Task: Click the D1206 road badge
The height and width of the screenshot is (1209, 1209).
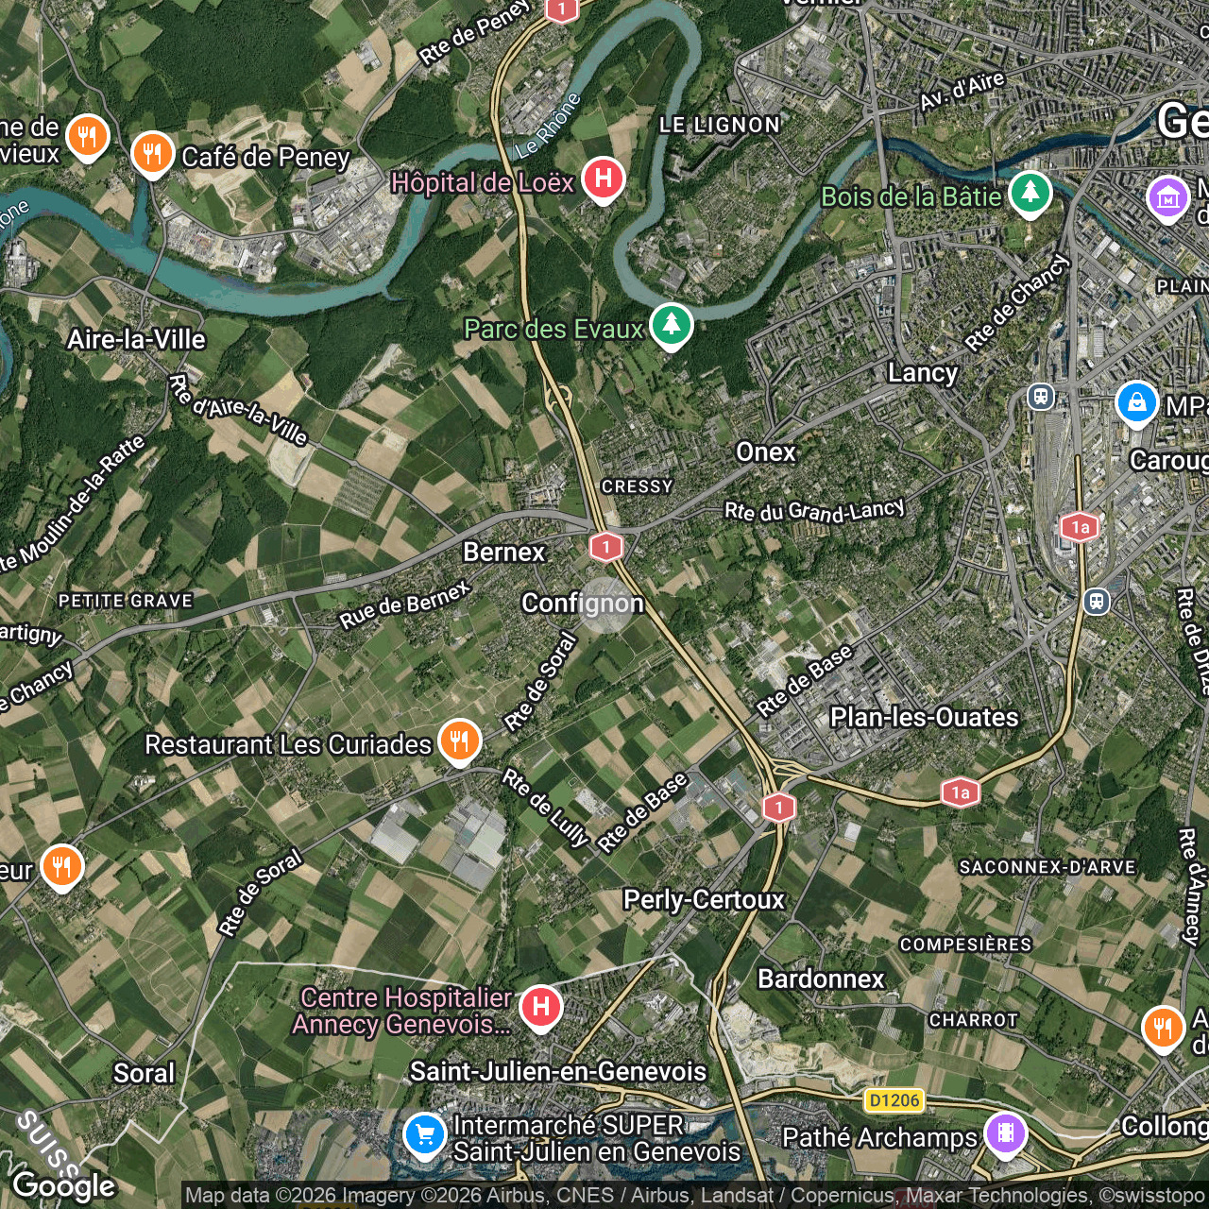Action: coord(894,1100)
